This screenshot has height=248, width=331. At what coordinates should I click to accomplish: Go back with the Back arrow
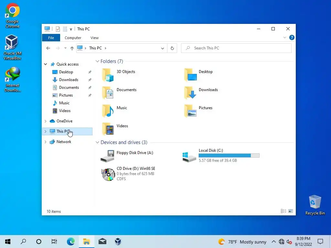[48, 48]
